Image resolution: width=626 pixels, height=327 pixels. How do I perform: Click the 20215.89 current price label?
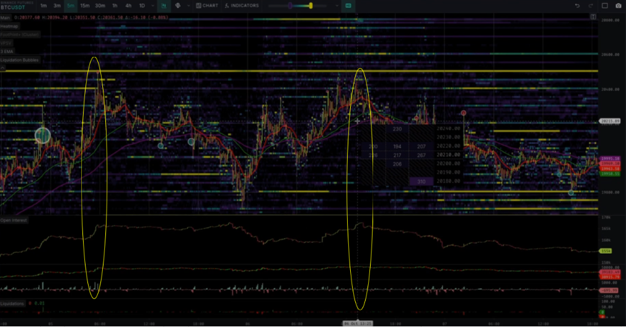click(x=610, y=121)
